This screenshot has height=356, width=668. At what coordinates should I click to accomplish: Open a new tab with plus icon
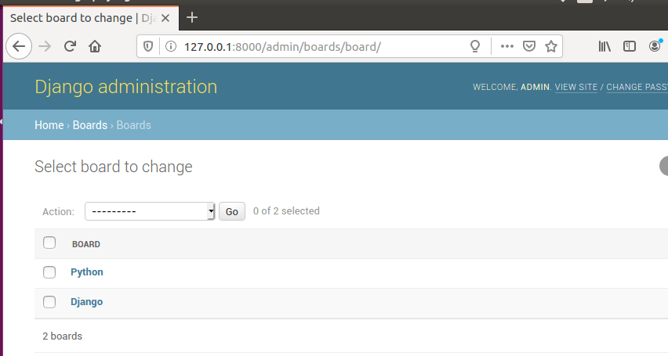pos(192,17)
